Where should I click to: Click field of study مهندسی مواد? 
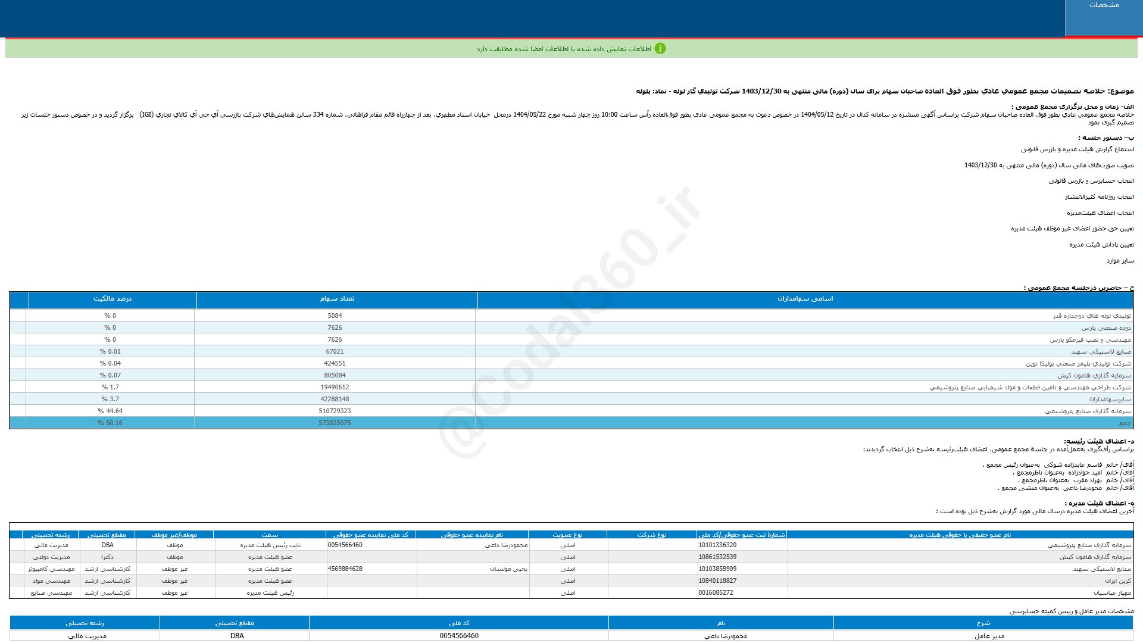pyautogui.click(x=51, y=581)
